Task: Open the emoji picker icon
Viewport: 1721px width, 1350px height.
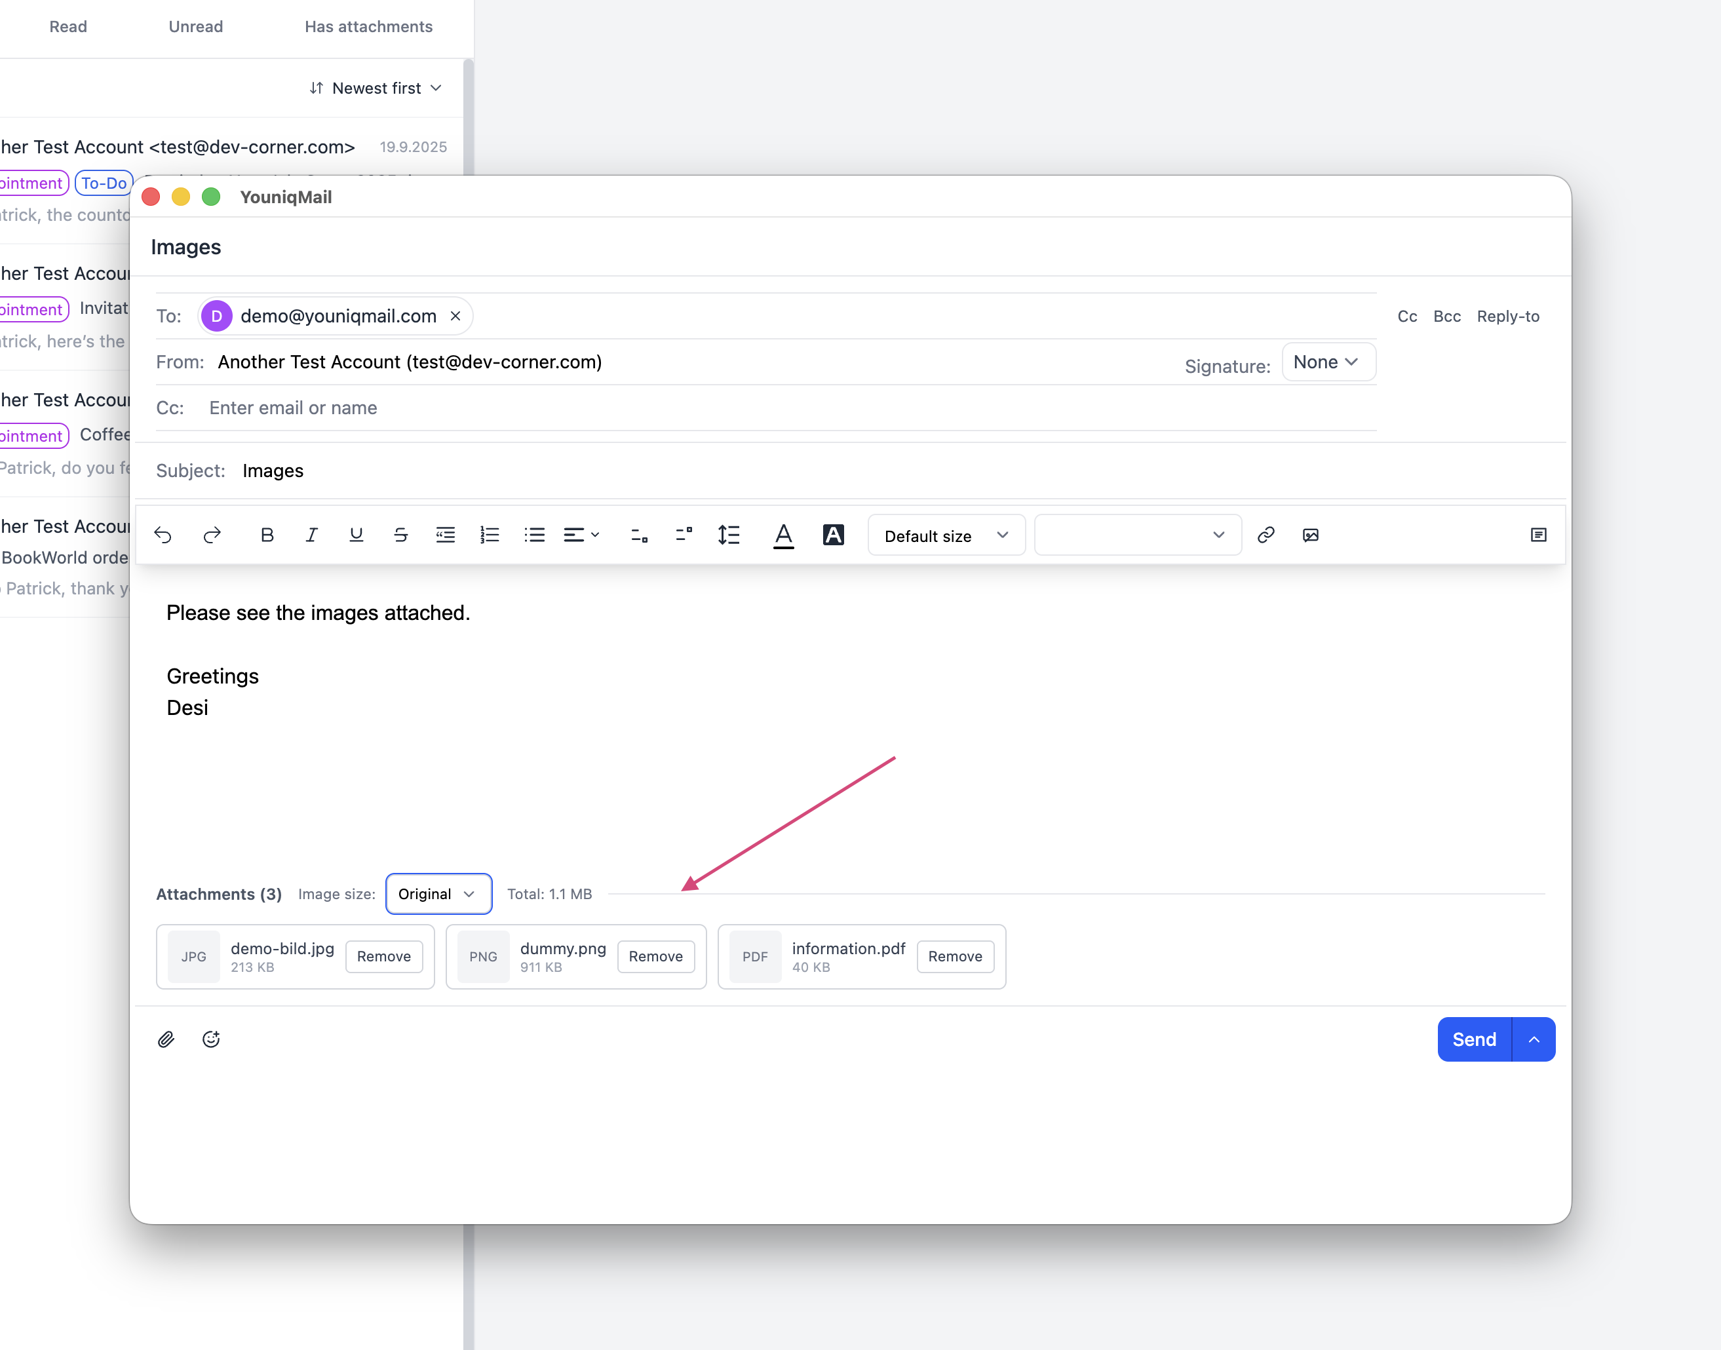Action: [211, 1039]
